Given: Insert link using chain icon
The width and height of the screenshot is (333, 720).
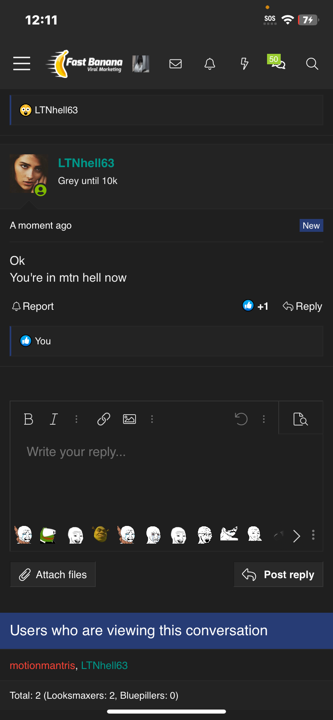Looking at the screenshot, I should pos(104,419).
